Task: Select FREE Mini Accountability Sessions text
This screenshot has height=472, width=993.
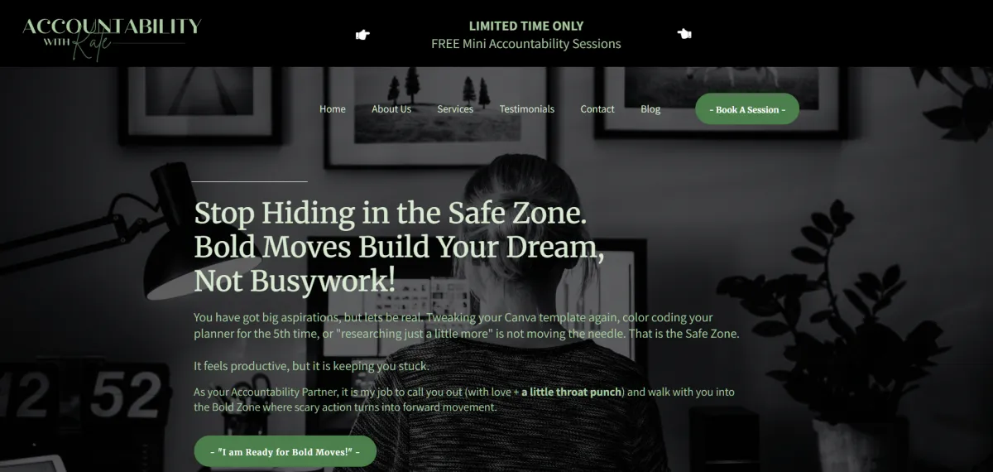Action: pos(526,44)
